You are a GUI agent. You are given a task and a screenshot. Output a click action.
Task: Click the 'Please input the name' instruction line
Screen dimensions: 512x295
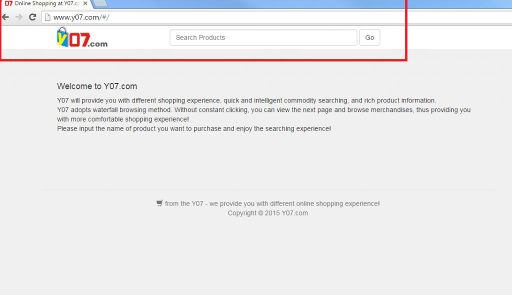194,128
